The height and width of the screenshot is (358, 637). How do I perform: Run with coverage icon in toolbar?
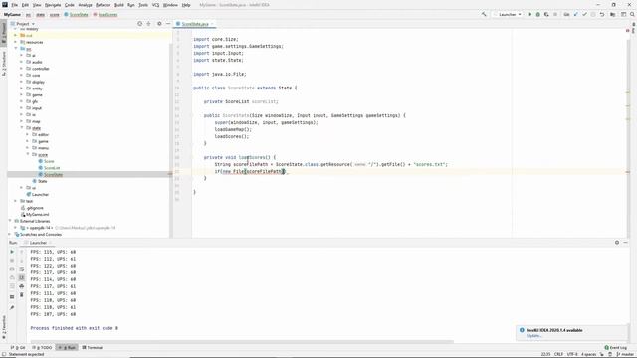[546, 14]
